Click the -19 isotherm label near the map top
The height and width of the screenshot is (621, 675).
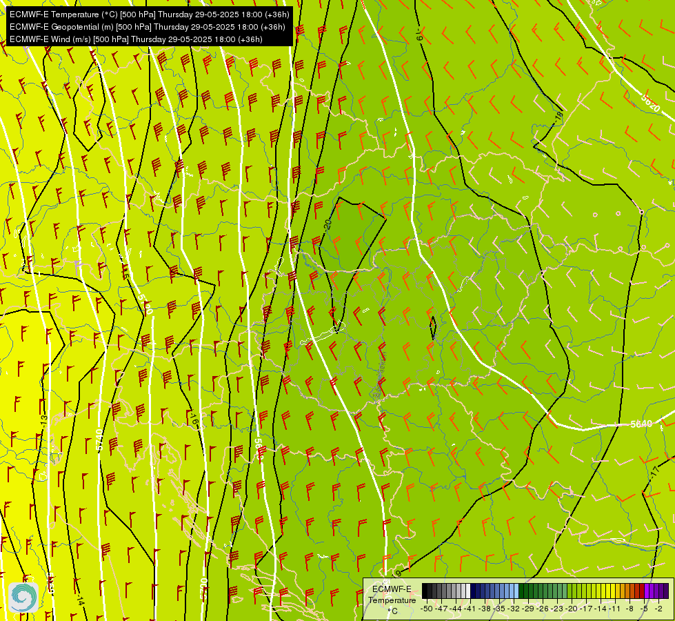[x=420, y=34]
